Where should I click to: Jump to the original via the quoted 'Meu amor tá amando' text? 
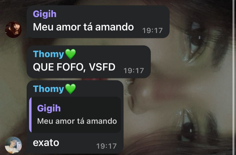point(77,121)
